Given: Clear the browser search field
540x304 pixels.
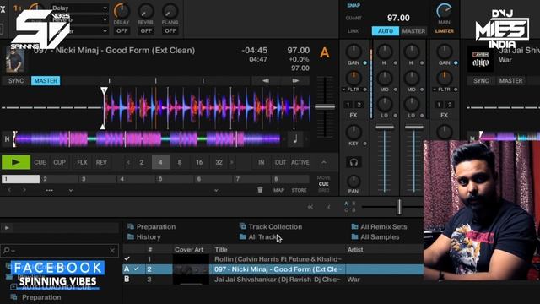Looking at the screenshot, I should pyautogui.click(x=112, y=251).
